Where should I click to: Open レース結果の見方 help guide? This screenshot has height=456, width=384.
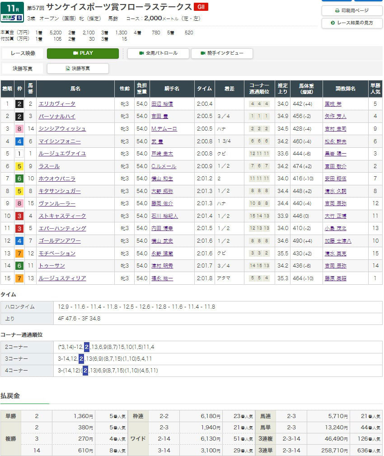point(352,23)
